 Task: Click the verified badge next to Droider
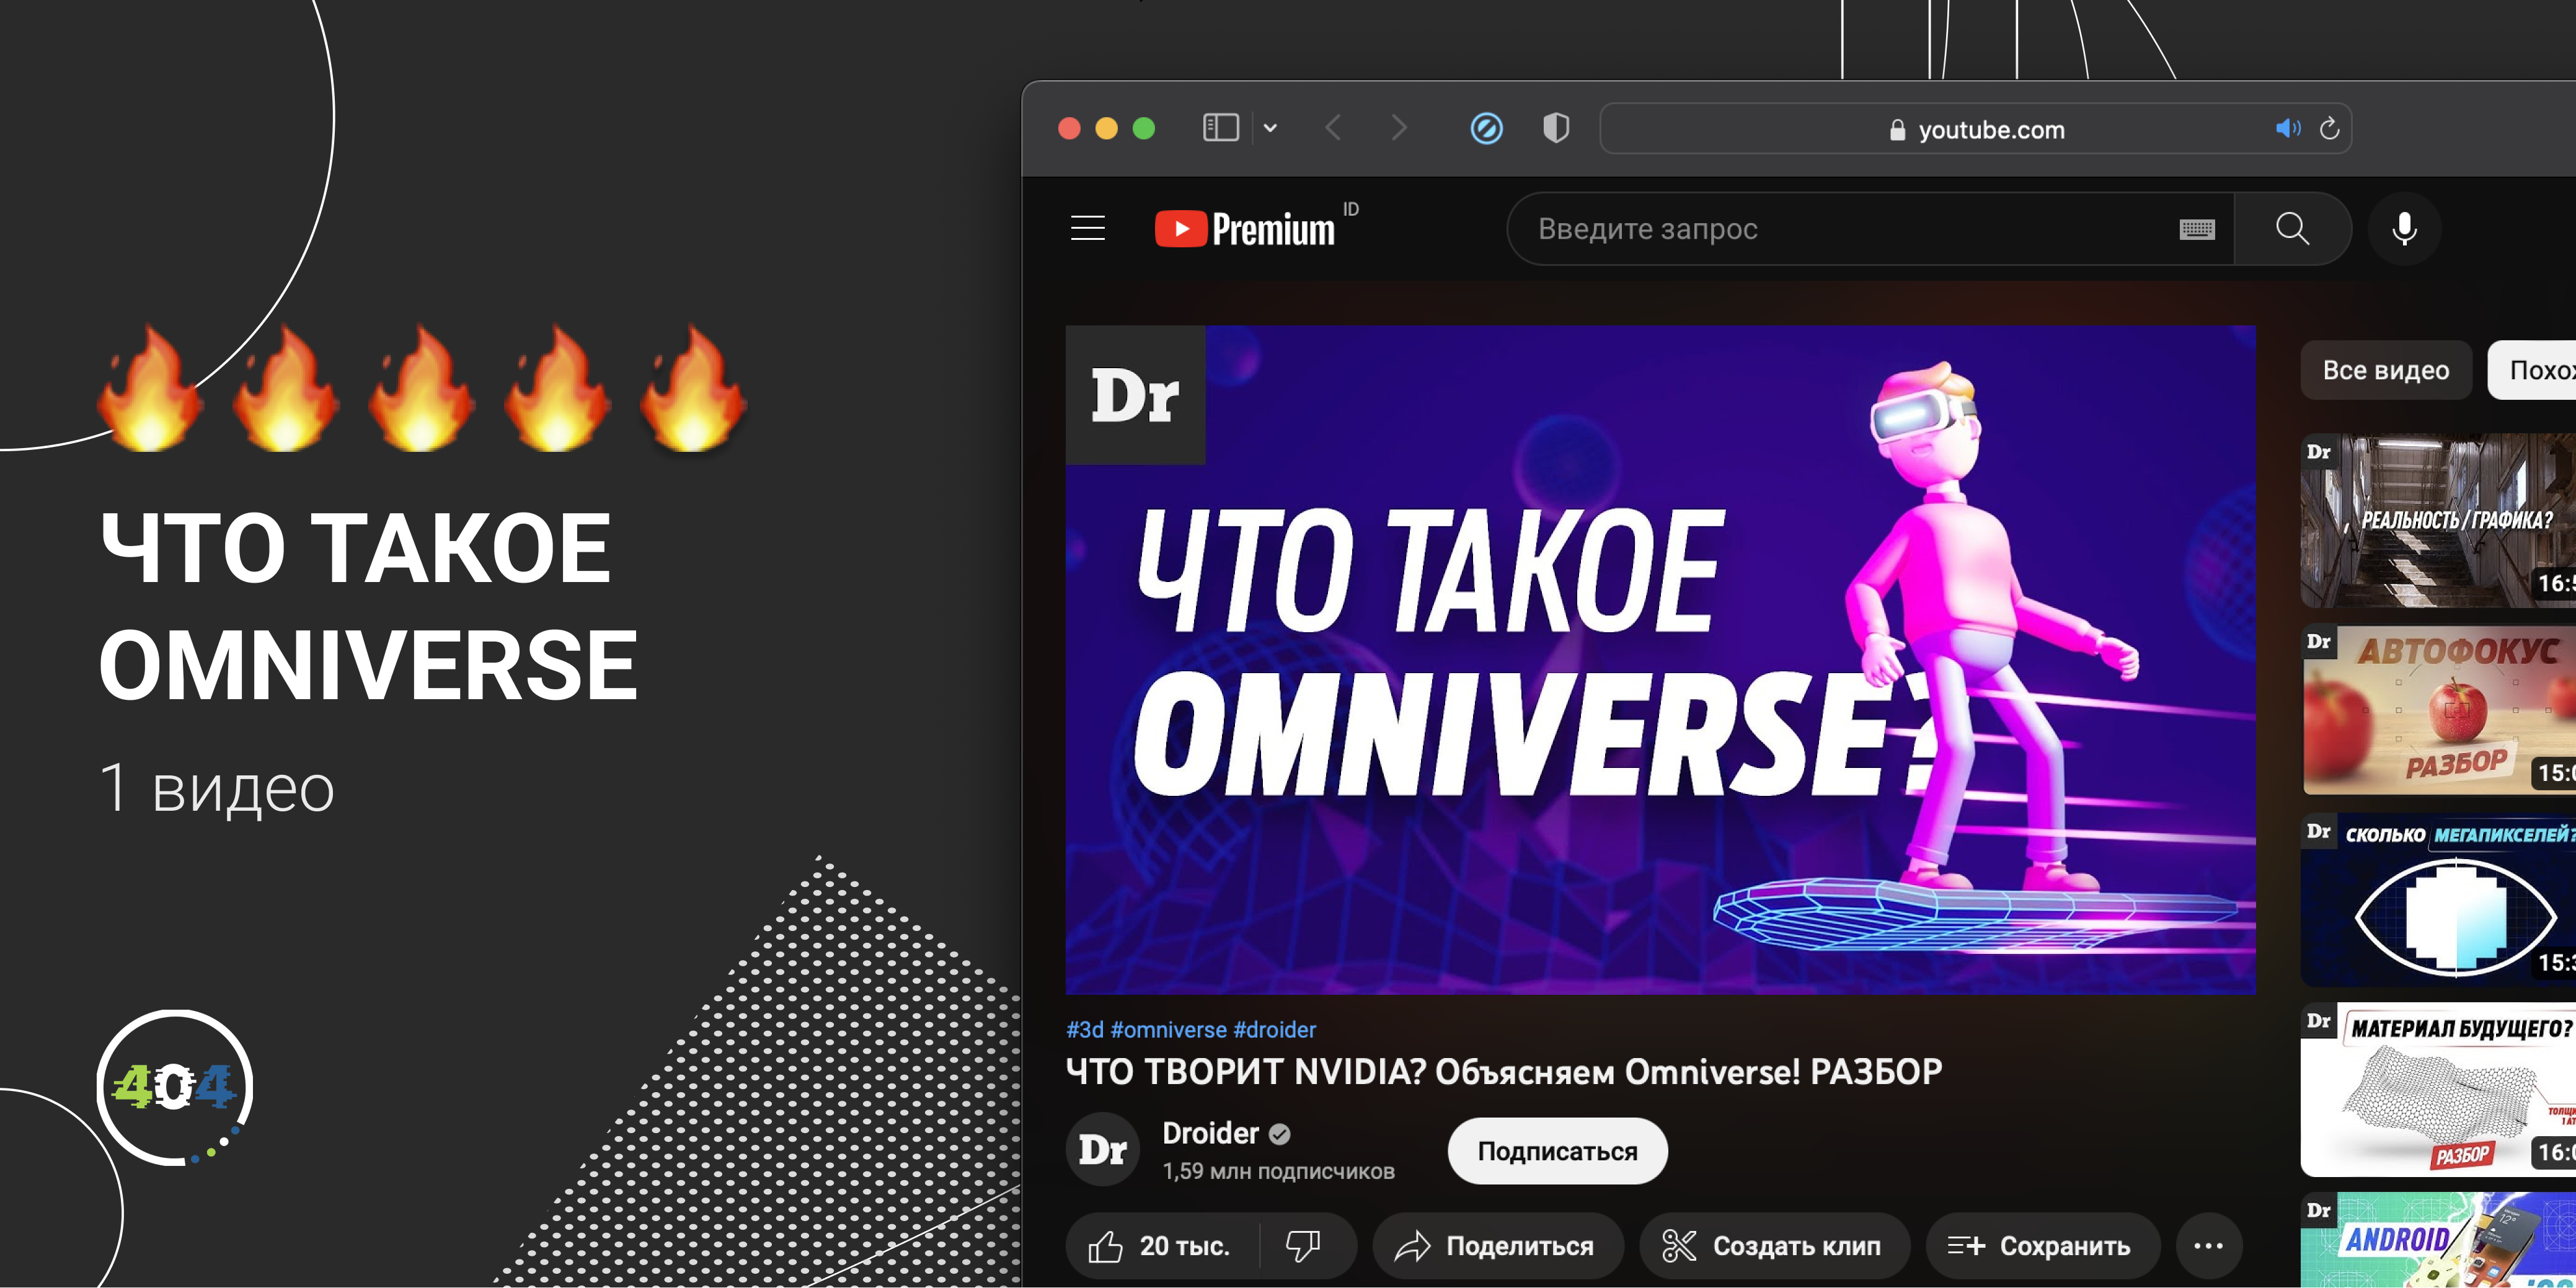tap(1279, 1134)
